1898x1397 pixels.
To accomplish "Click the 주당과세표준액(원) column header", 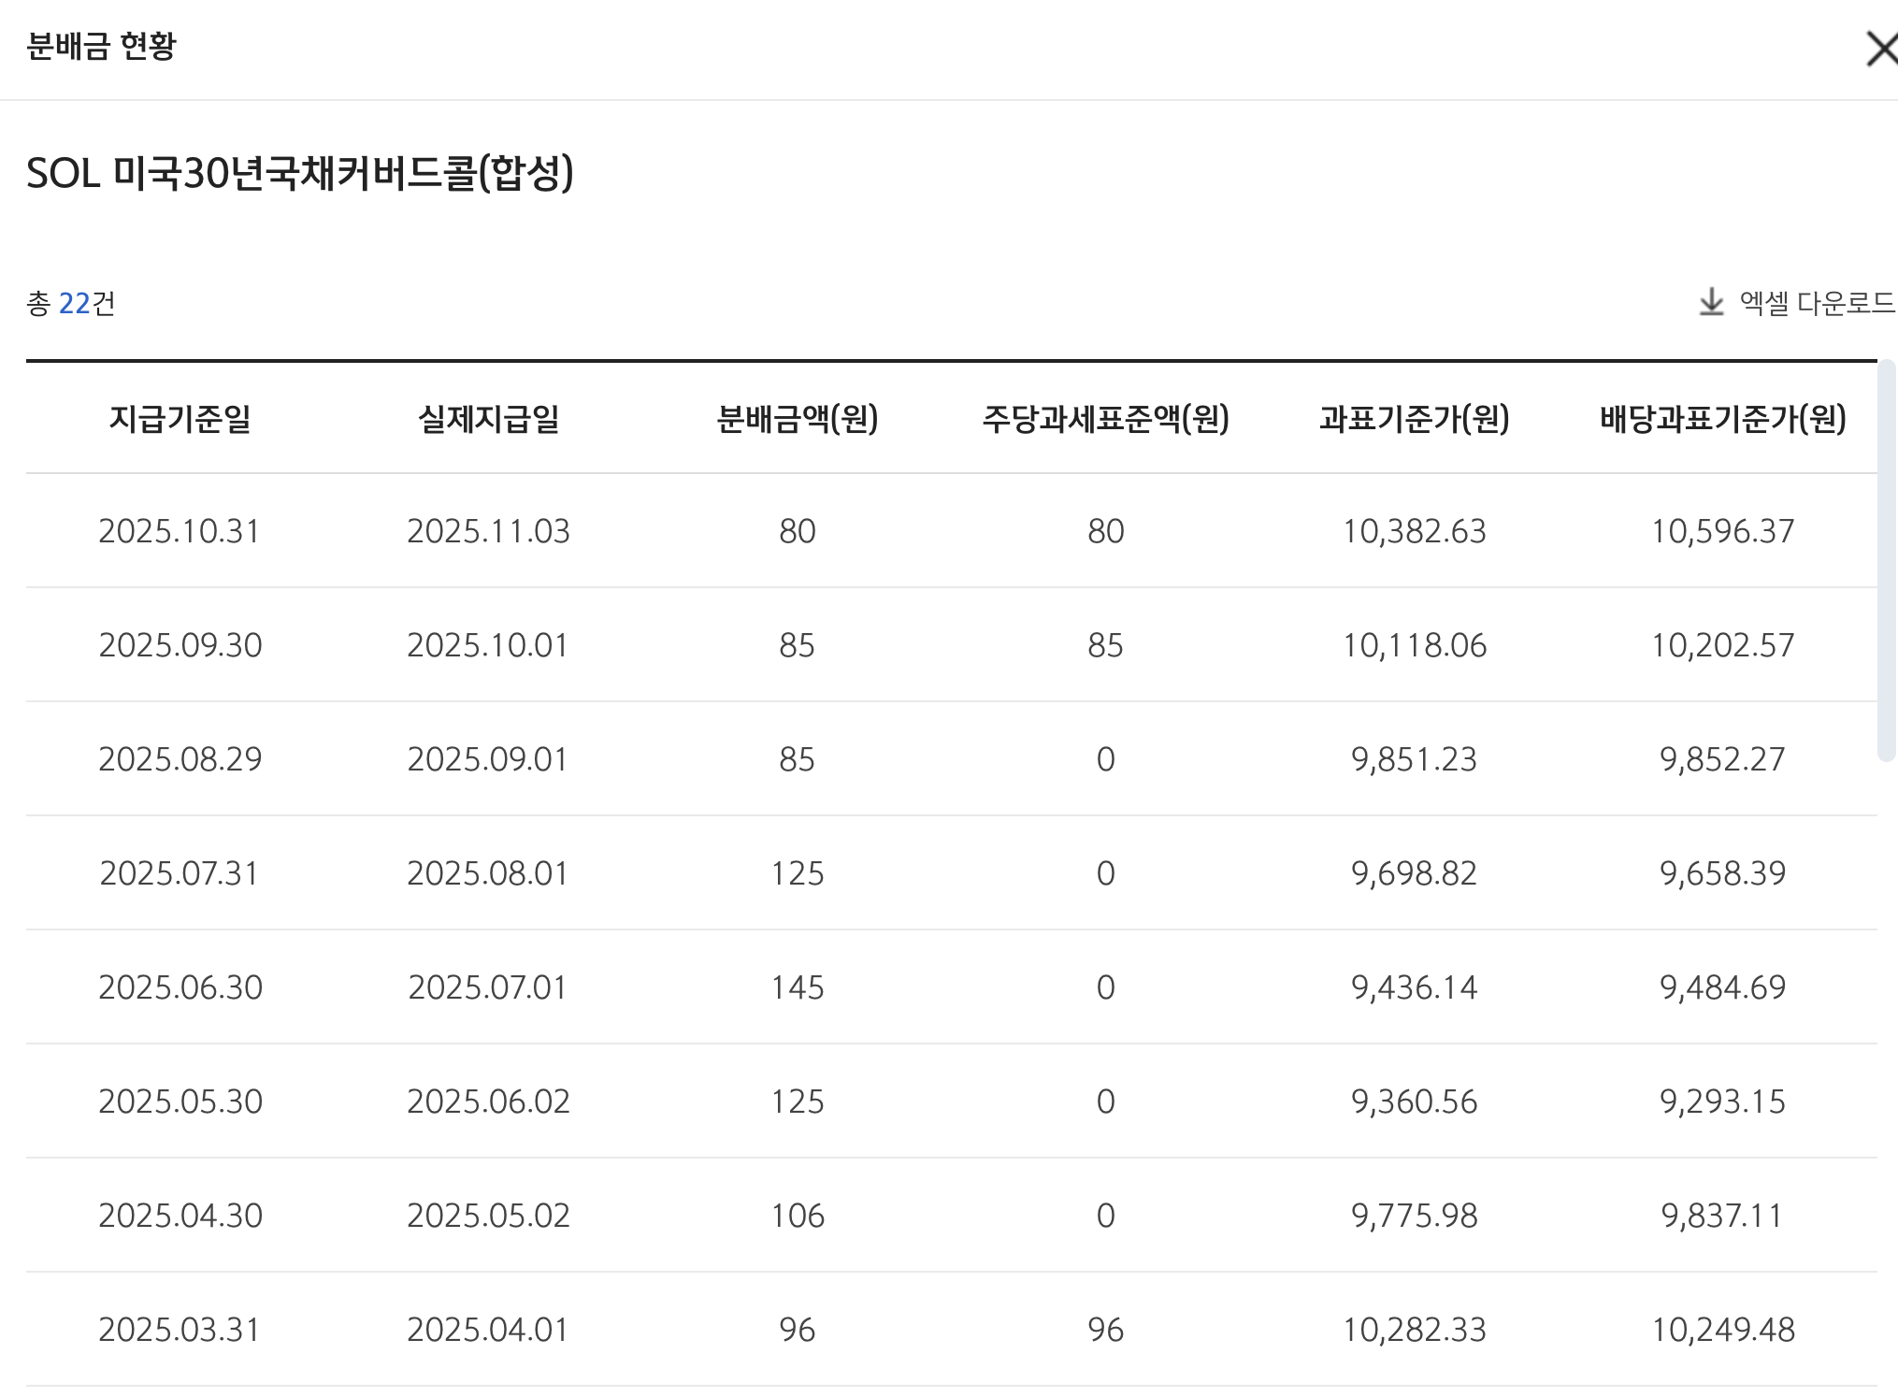I will 1105,419.
